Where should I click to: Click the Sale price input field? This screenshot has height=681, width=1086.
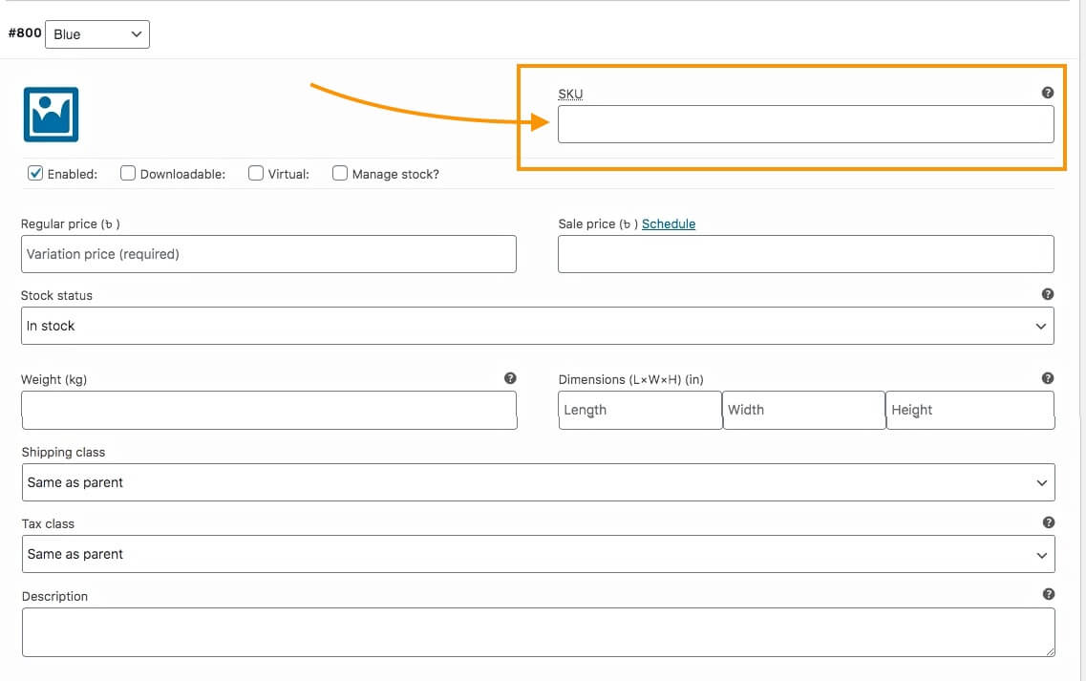(805, 254)
